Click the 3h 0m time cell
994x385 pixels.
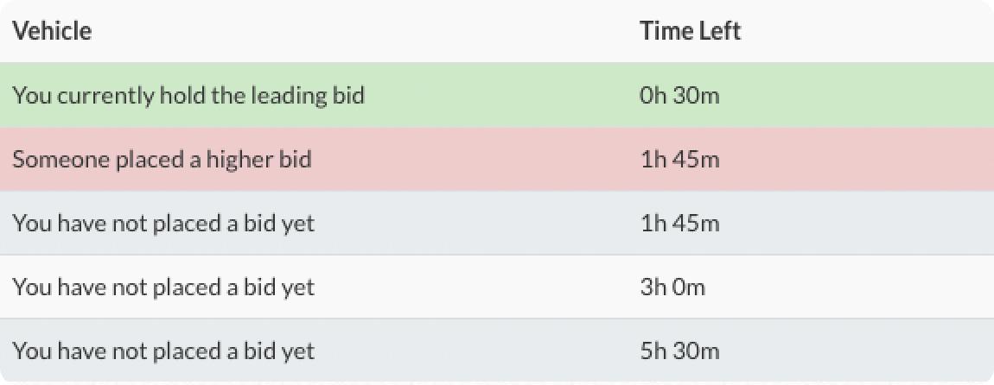(672, 287)
